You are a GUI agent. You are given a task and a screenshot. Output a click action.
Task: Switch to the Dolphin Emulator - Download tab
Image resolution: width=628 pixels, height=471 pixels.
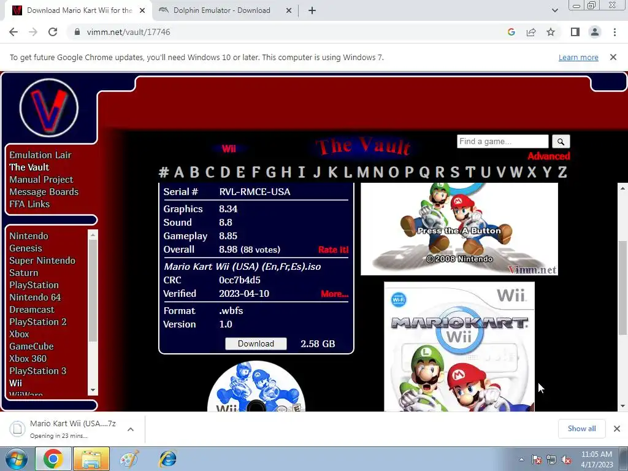[221, 10]
